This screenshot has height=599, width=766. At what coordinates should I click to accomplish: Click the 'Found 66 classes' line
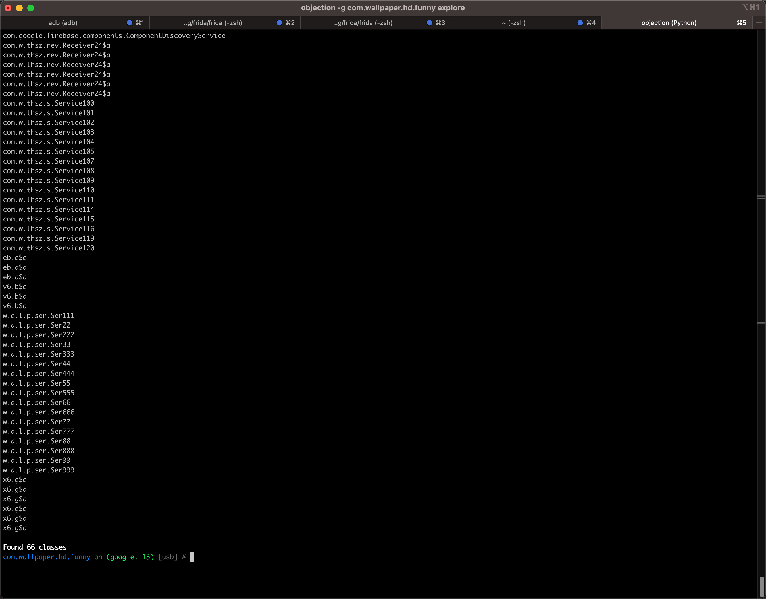pos(35,547)
